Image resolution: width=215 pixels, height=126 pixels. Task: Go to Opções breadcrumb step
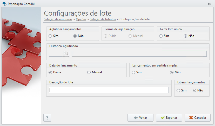[x=81, y=19]
